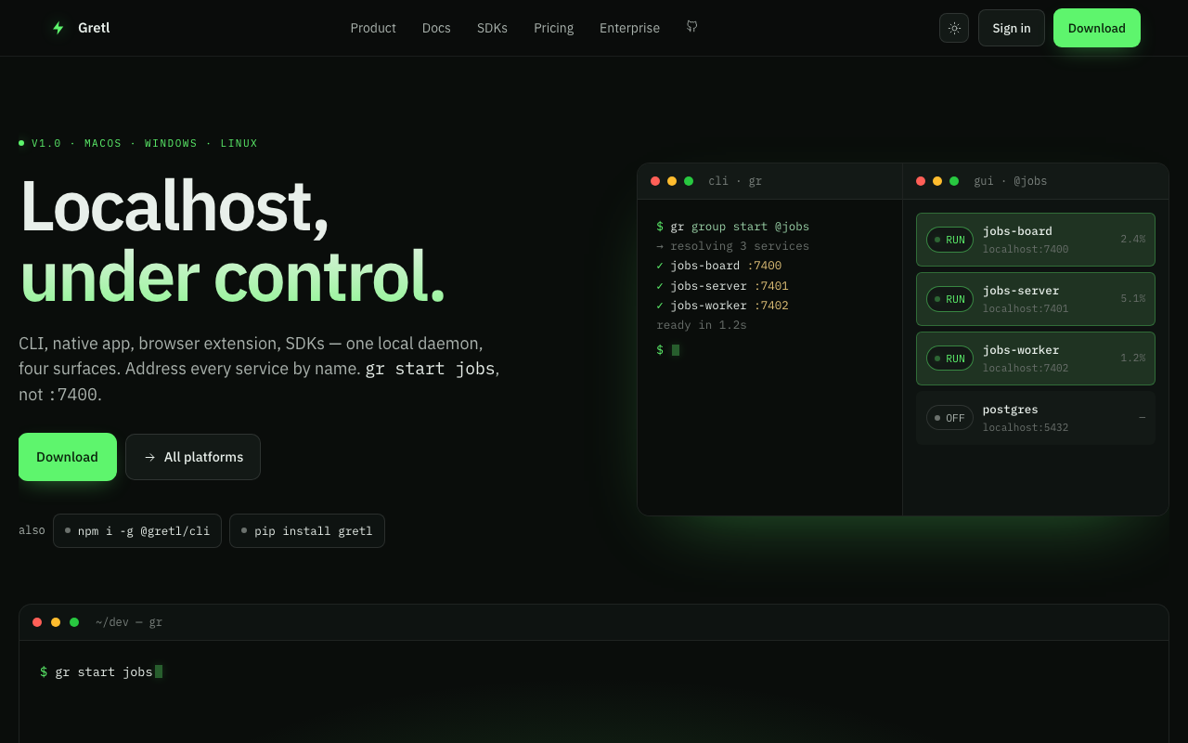Click the postgres service name
Image resolution: width=1188 pixels, height=743 pixels.
[1011, 410]
